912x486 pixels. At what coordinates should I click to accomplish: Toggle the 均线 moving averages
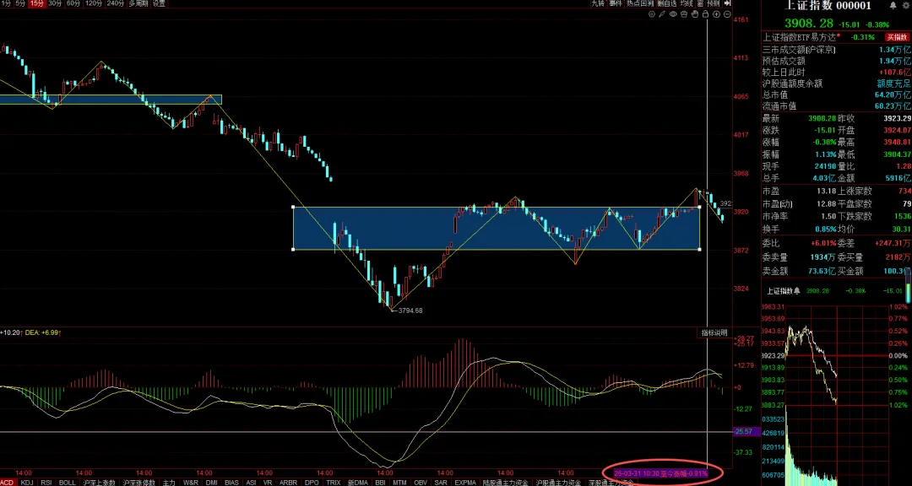[x=687, y=3]
